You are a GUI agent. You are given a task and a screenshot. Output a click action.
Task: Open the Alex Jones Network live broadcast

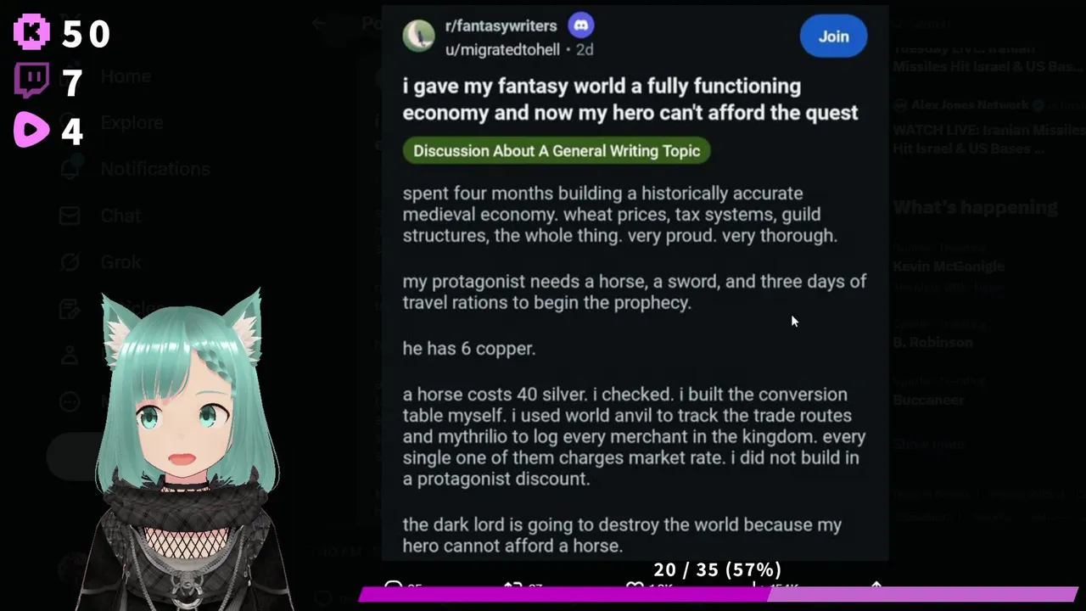click(984, 139)
